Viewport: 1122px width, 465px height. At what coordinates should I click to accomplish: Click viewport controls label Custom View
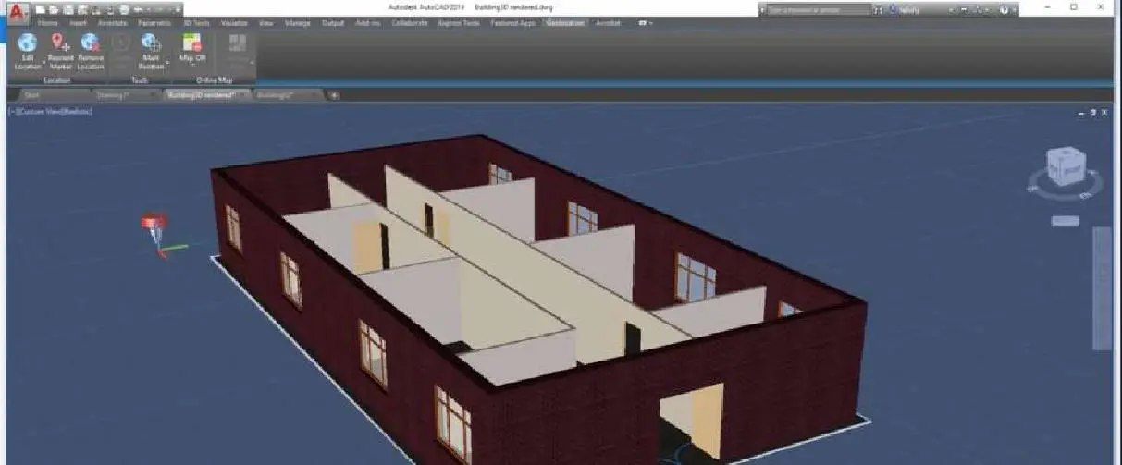click(39, 111)
